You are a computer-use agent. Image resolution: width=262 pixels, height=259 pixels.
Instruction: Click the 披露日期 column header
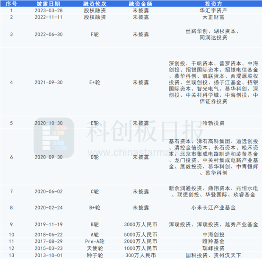(48, 4)
